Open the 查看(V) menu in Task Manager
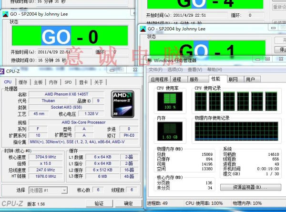 click(195, 70)
